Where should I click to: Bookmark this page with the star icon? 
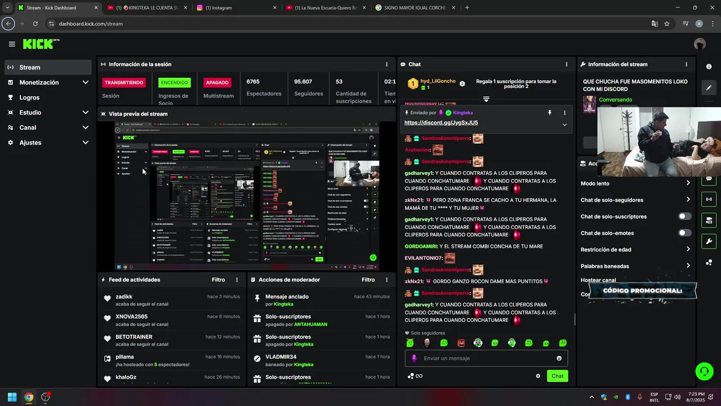pos(667,24)
